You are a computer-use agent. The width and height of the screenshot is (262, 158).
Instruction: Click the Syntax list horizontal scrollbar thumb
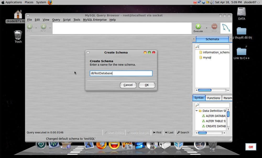click(x=202, y=133)
